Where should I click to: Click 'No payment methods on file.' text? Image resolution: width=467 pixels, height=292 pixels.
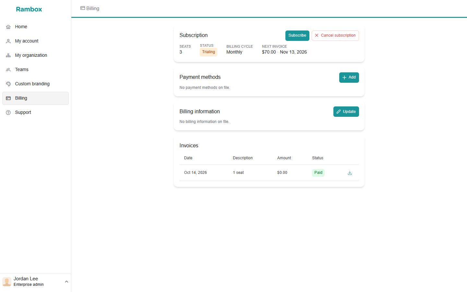pos(205,88)
